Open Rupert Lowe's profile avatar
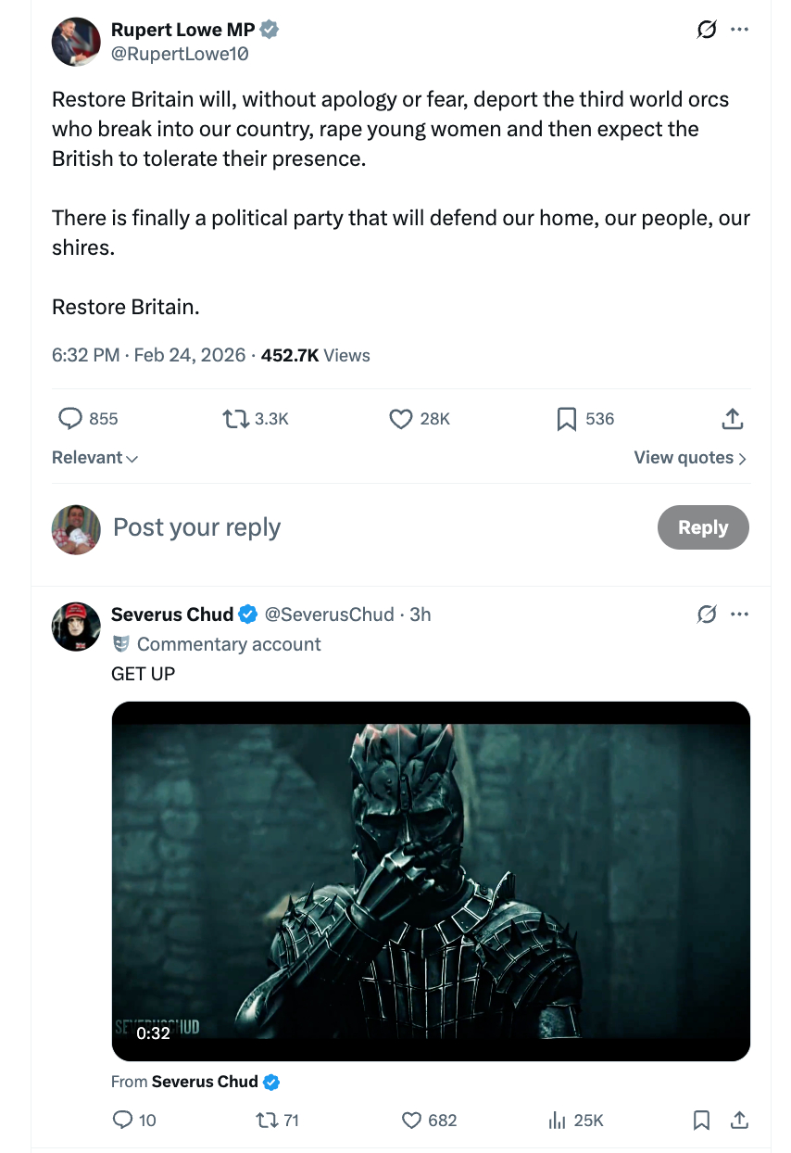The height and width of the screenshot is (1153, 791). click(76, 42)
